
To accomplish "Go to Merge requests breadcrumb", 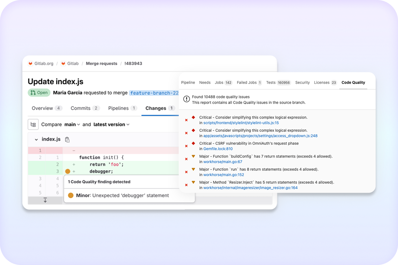I will (102, 63).
